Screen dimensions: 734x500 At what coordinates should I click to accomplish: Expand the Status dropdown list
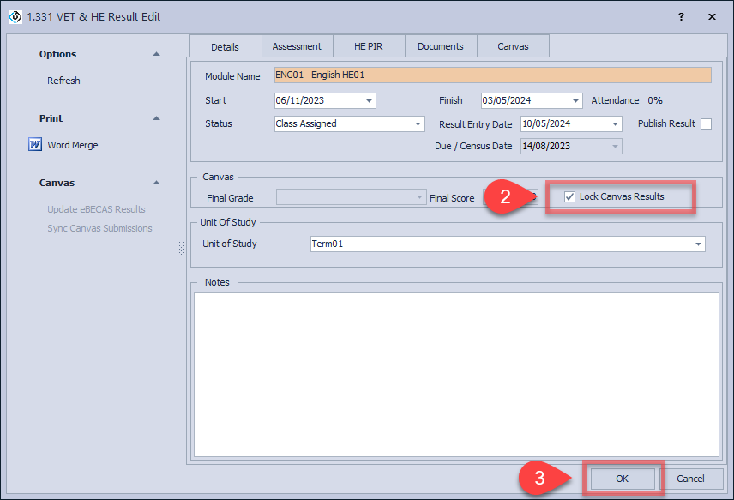(x=418, y=124)
